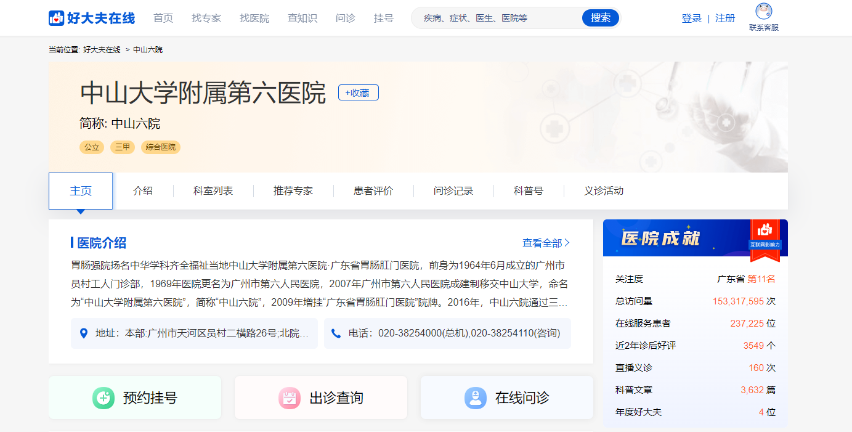Viewport: 852px width, 432px height.
Task: Click the 科普文章 value 3,632
Action: click(752, 390)
